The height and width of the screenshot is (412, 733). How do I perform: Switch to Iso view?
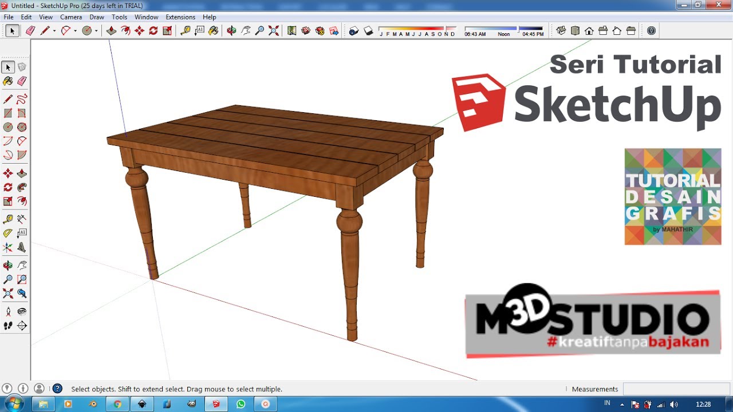pos(561,31)
